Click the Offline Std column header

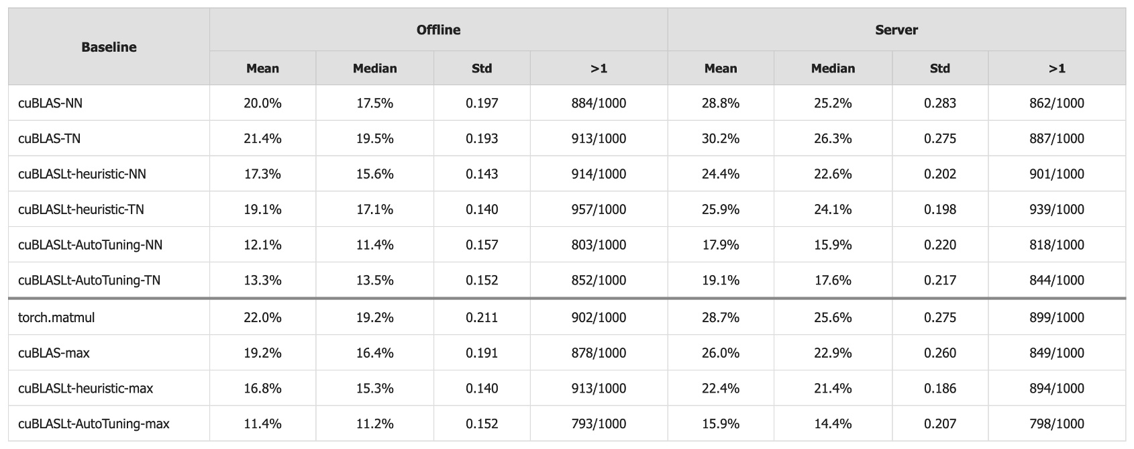(482, 68)
